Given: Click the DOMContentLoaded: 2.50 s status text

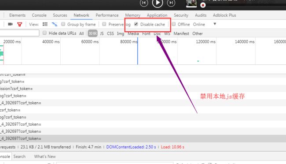Looking at the screenshot, I should click(131, 147).
